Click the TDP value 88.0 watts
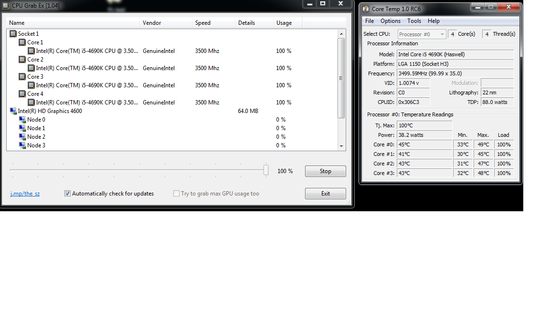This screenshot has height=309, width=550. [497, 102]
